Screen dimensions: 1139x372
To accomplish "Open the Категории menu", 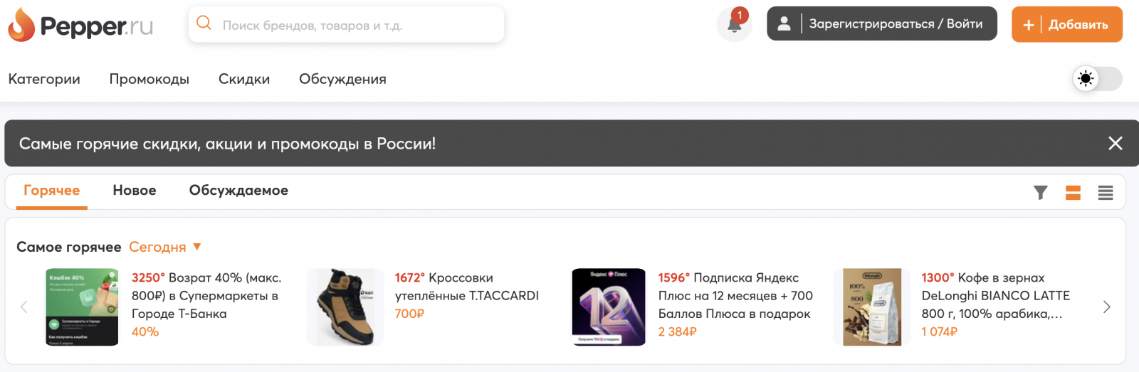I will coord(44,79).
